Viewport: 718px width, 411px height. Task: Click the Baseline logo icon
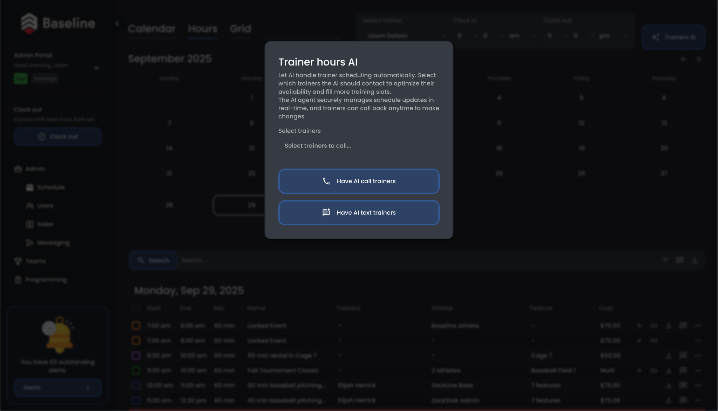point(29,23)
